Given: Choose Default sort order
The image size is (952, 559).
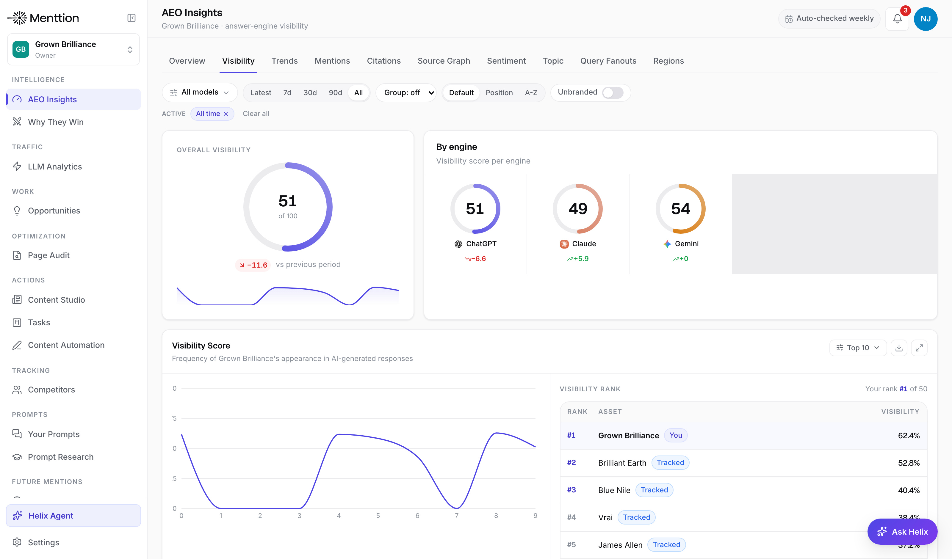Looking at the screenshot, I should [x=461, y=92].
